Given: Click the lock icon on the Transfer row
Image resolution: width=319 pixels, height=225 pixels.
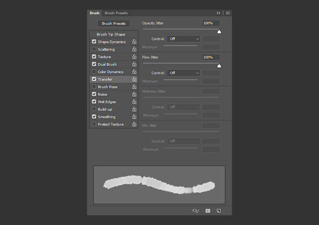Looking at the screenshot, I should click(134, 79).
